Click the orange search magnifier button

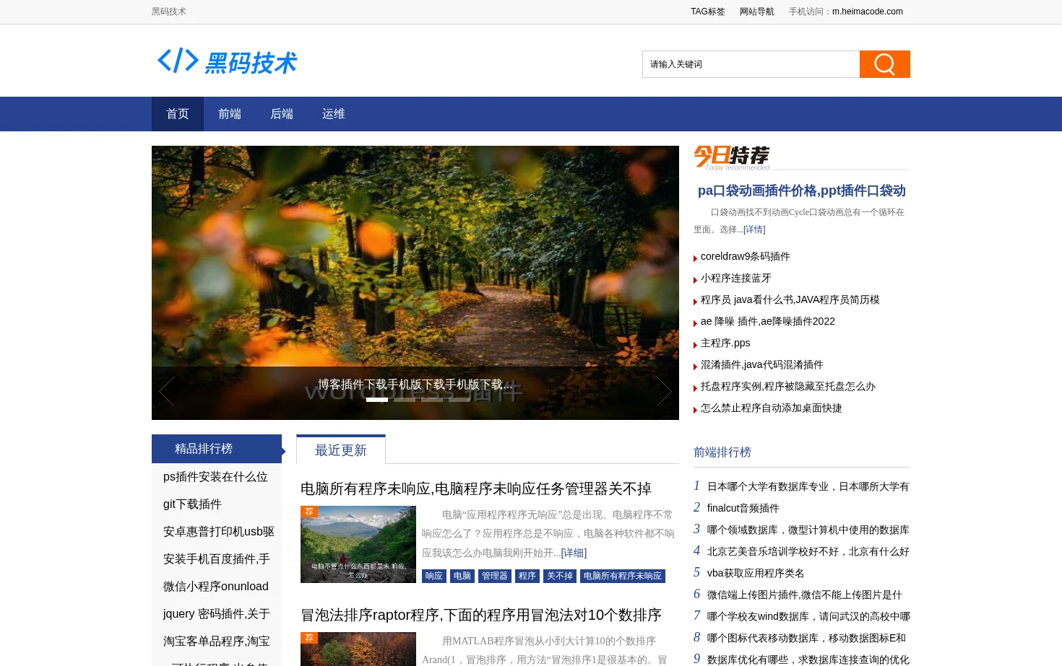[884, 64]
